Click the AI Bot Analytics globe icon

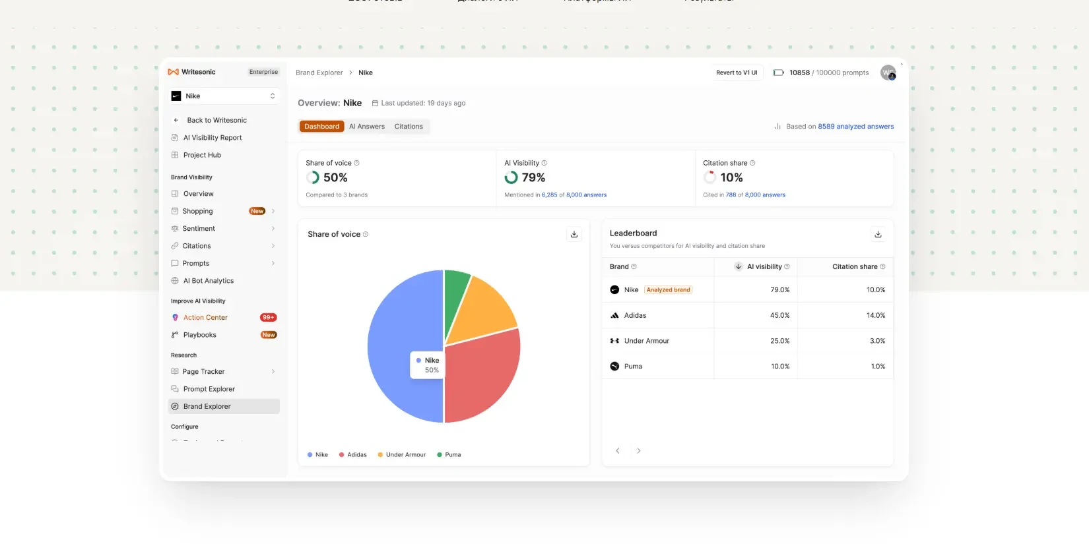[x=175, y=281]
